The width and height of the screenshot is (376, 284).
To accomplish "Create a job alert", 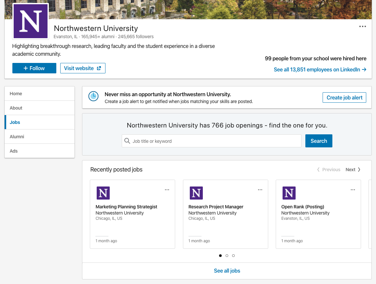I will click(x=344, y=97).
